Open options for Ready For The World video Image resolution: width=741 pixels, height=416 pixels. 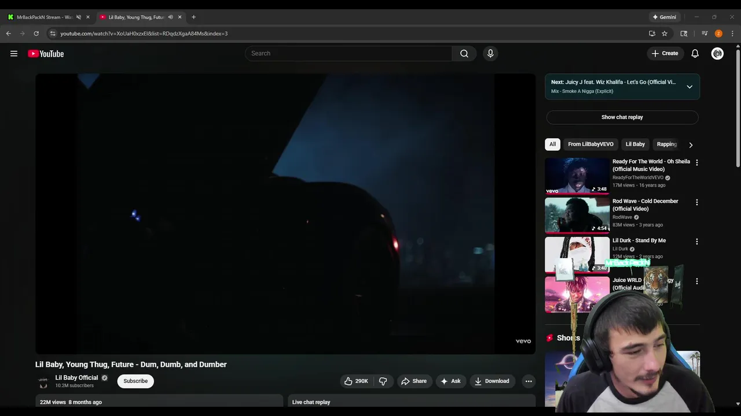tap(696, 163)
